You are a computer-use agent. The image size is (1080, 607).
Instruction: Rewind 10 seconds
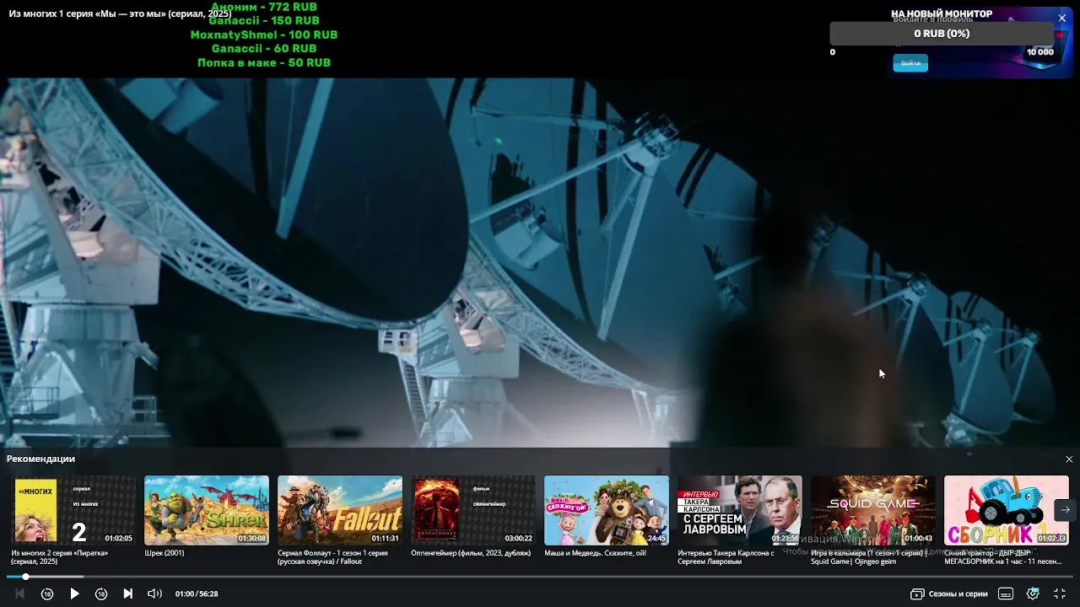coord(47,594)
